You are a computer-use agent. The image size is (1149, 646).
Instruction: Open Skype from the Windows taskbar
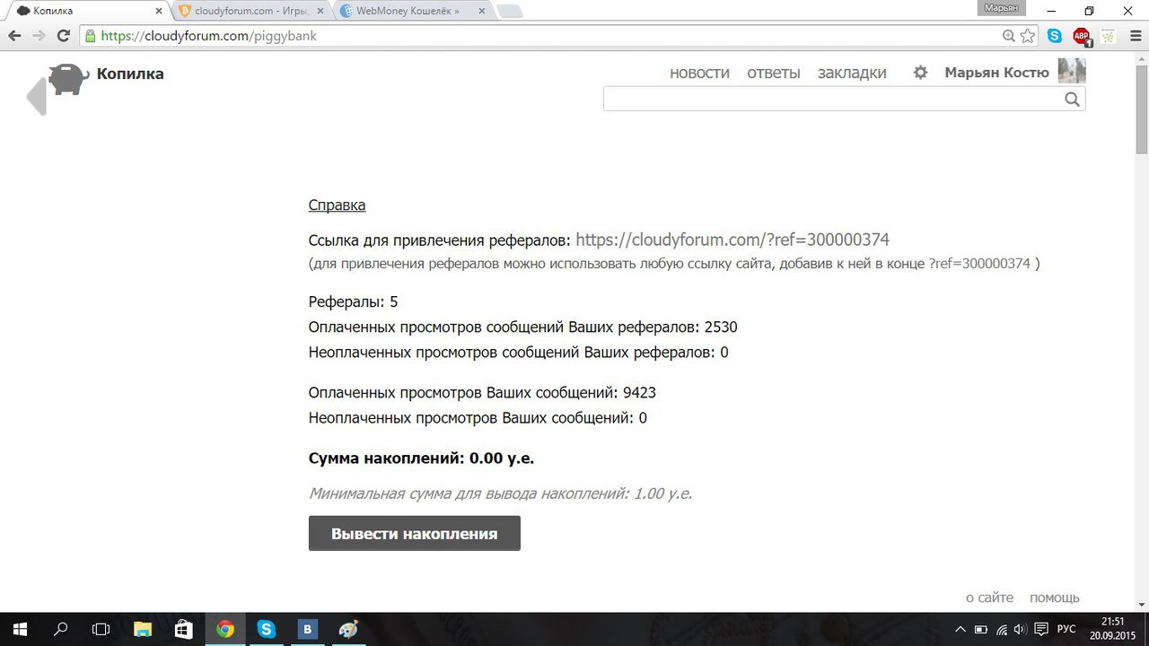point(266,630)
